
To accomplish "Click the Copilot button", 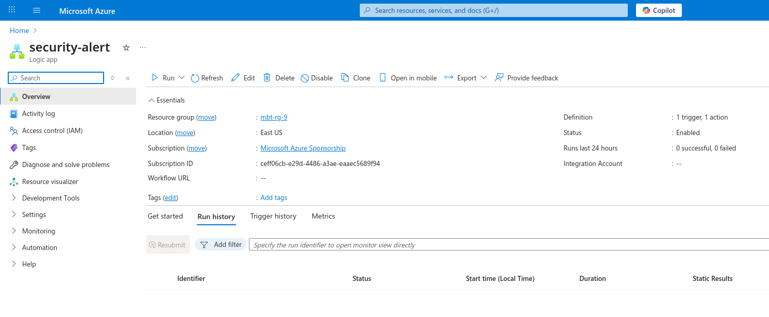I will (x=659, y=10).
